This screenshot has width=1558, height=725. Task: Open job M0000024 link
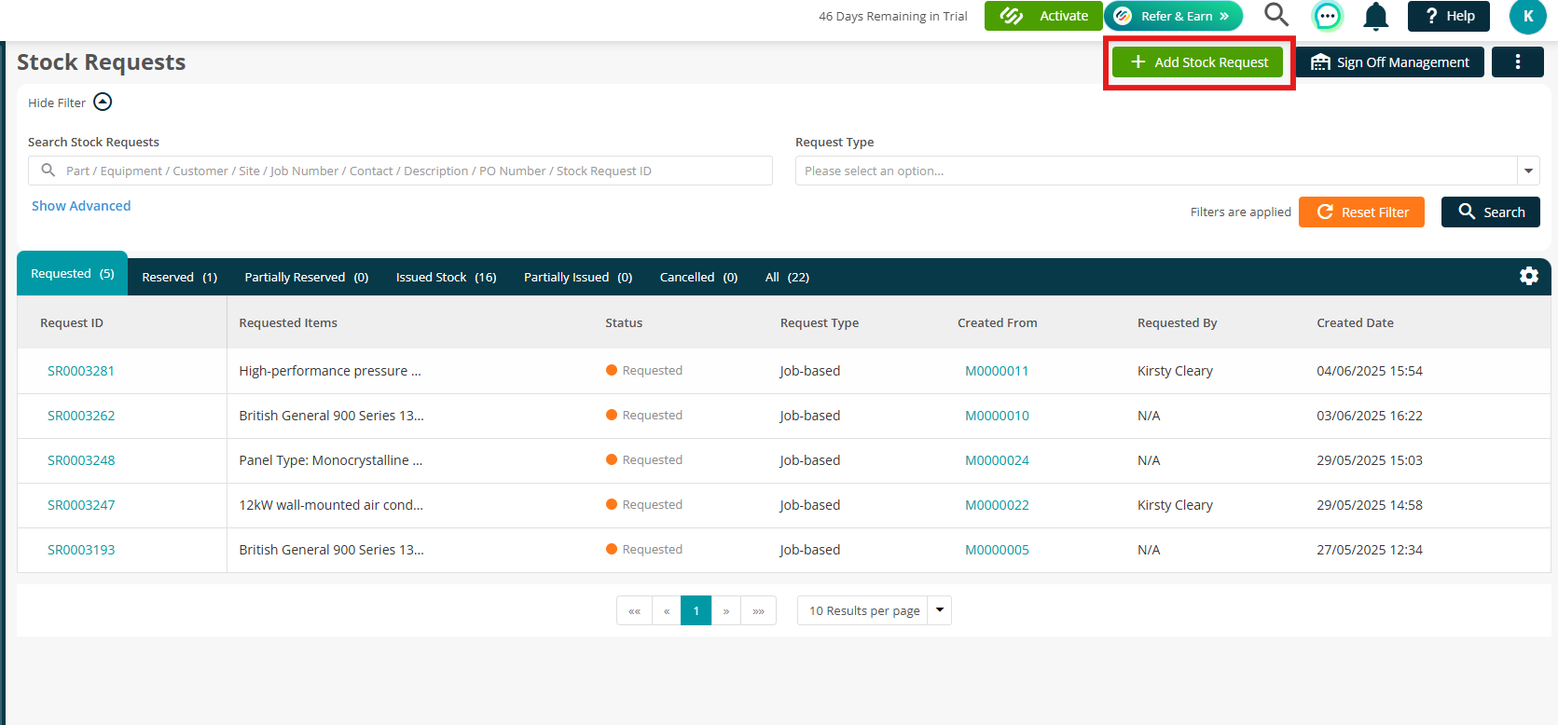pyautogui.click(x=997, y=460)
